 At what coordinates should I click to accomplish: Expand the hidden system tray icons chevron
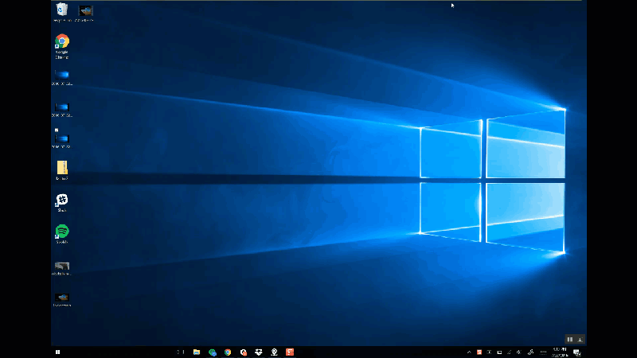coord(469,352)
